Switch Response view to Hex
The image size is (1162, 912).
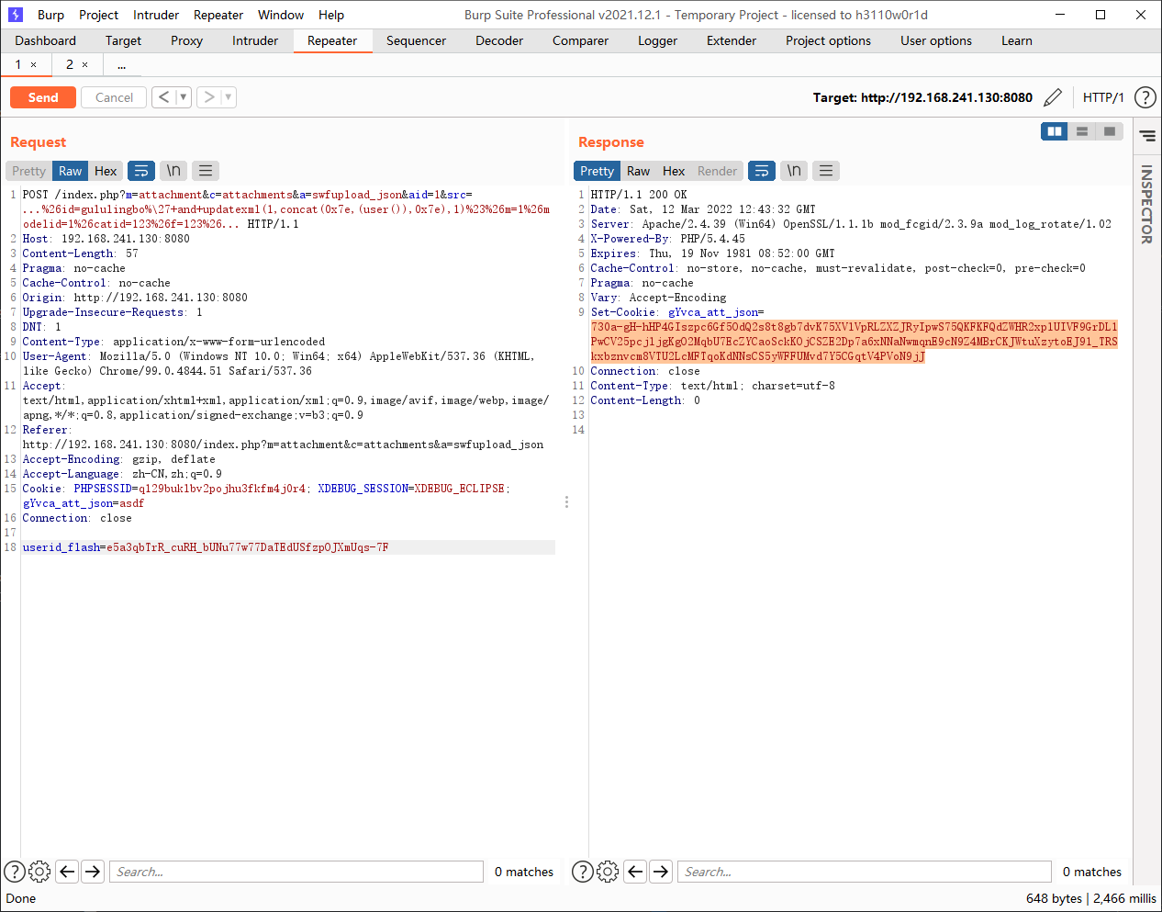[674, 171]
